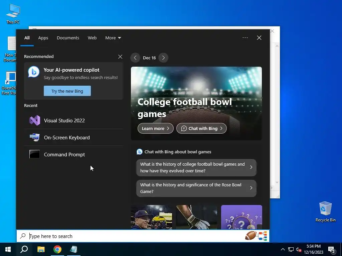Click the Bing copilot logo icon

coord(34,72)
